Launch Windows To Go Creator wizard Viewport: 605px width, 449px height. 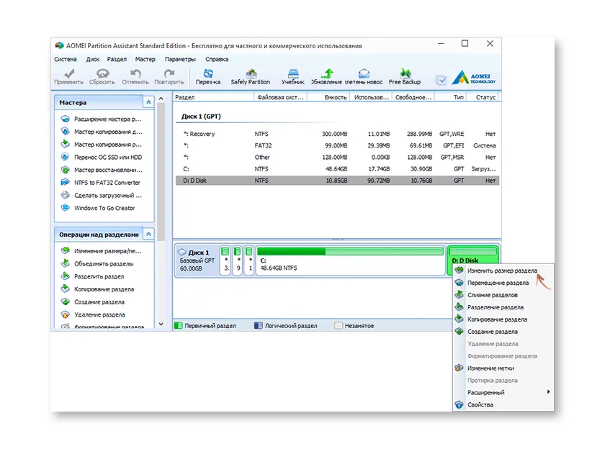point(104,208)
